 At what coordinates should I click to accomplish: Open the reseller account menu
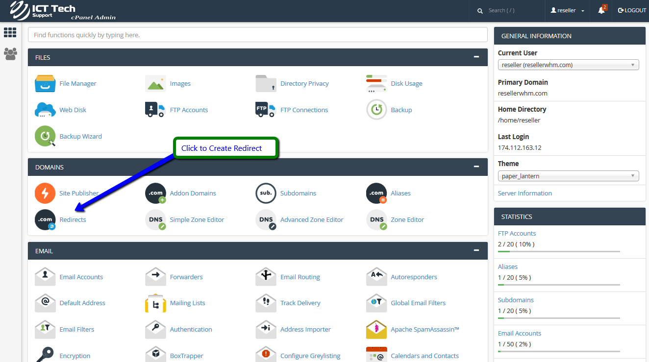point(568,10)
